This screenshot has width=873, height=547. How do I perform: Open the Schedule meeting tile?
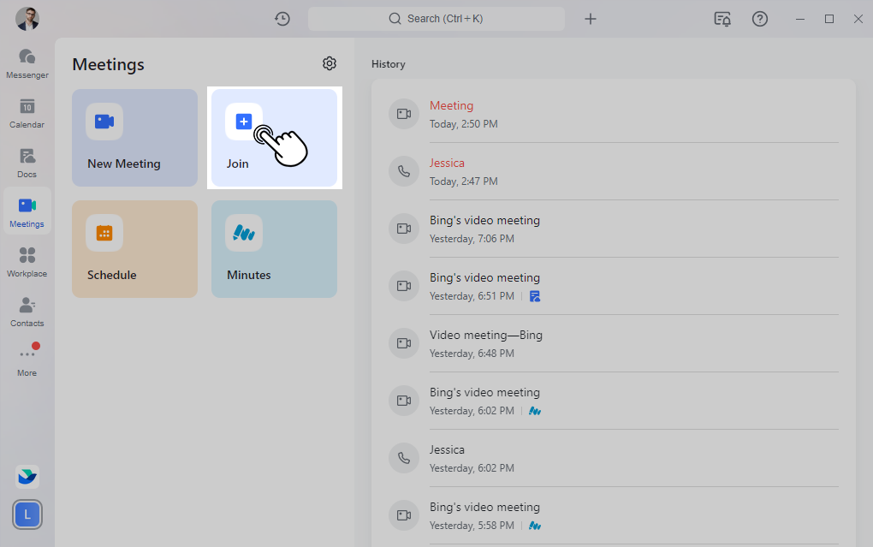pyautogui.click(x=134, y=249)
